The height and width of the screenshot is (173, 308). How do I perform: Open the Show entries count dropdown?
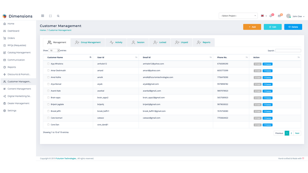click(54, 51)
